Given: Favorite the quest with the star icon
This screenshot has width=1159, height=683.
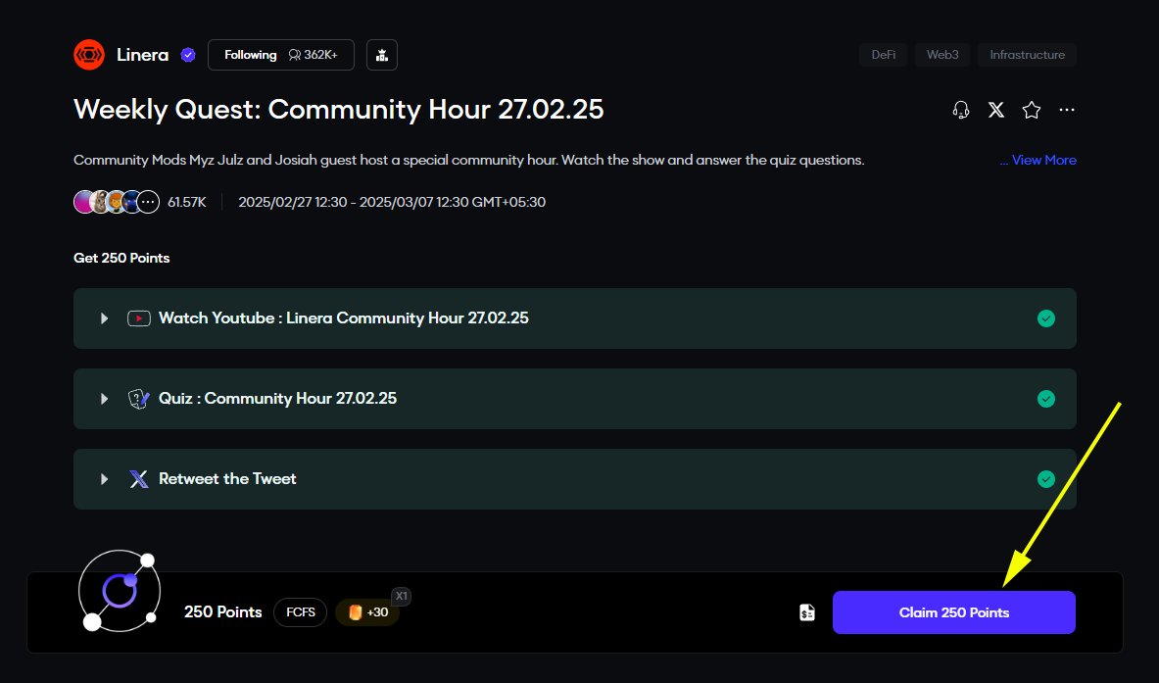Looking at the screenshot, I should coord(1031,110).
